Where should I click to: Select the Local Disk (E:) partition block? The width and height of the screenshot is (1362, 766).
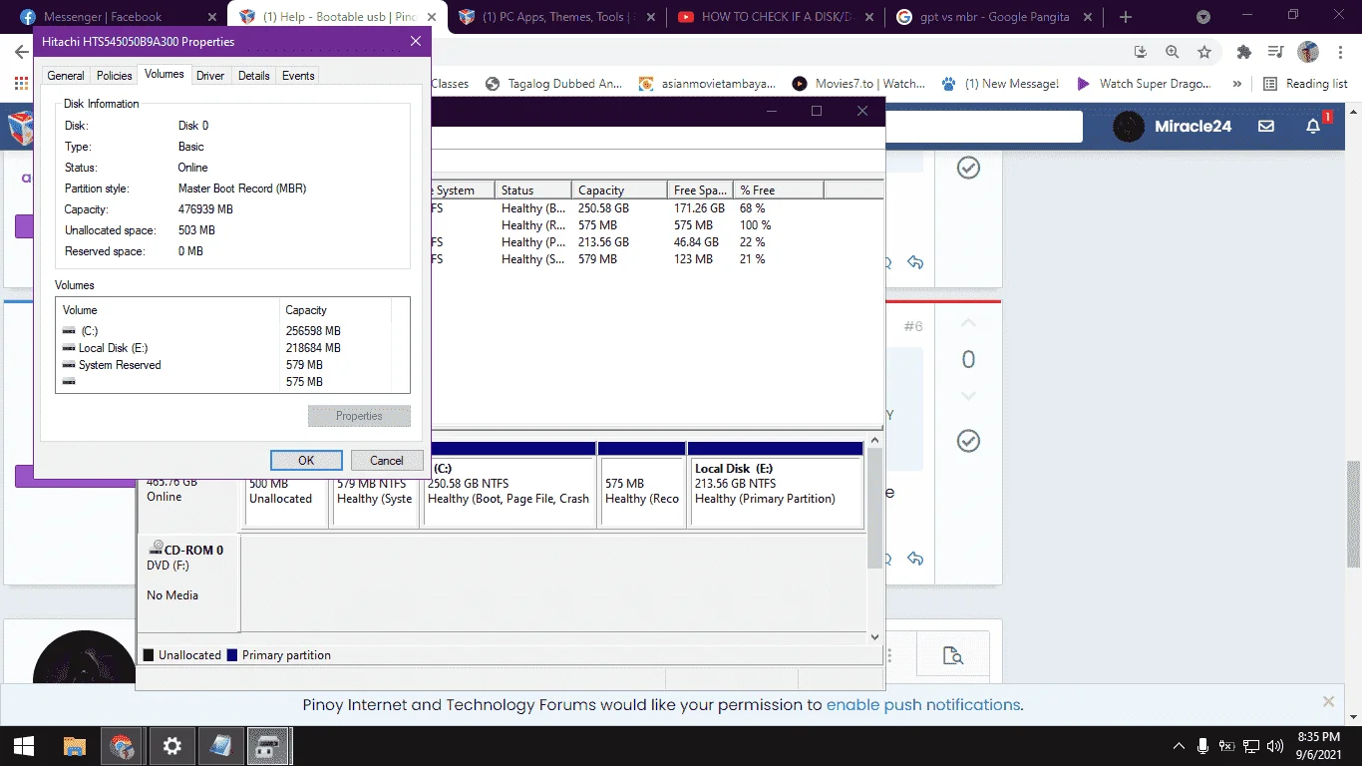click(x=775, y=486)
